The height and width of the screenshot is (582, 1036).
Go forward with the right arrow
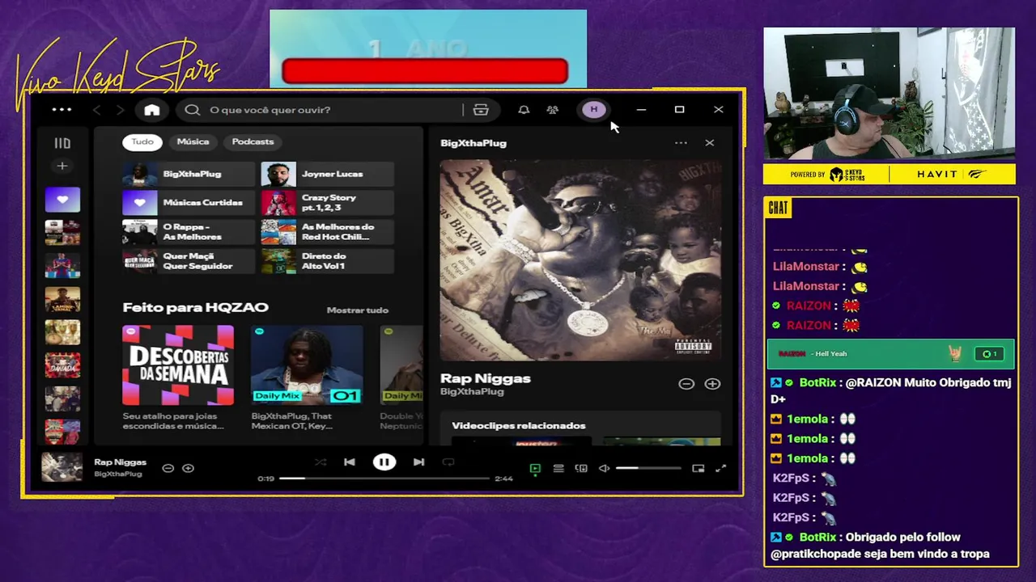pyautogui.click(x=120, y=110)
